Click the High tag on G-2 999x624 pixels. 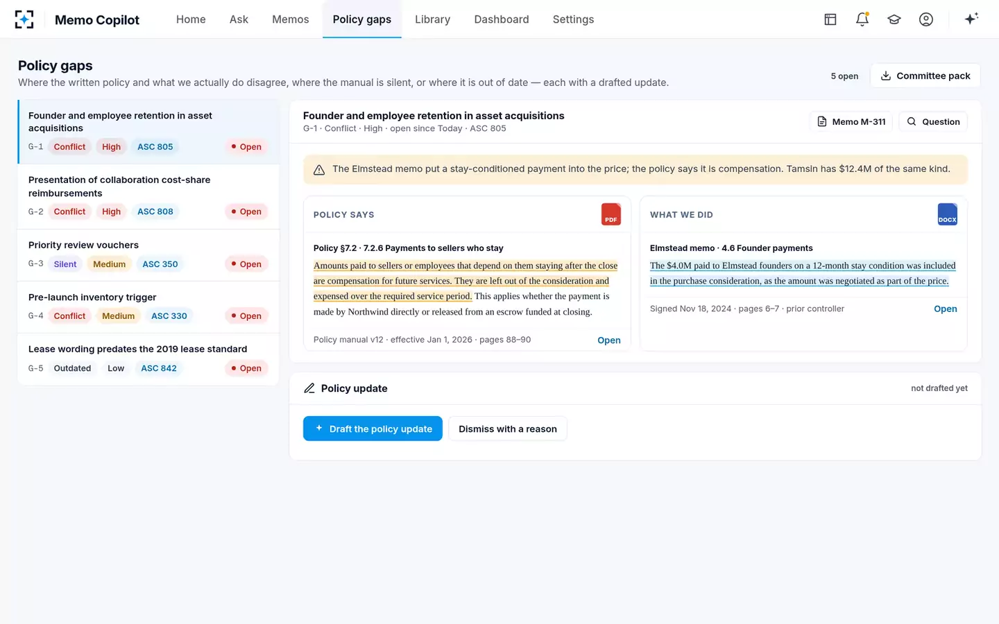click(111, 211)
